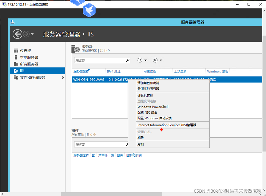Choose 配置 Windows 自动反馈 menu entry

(154, 118)
